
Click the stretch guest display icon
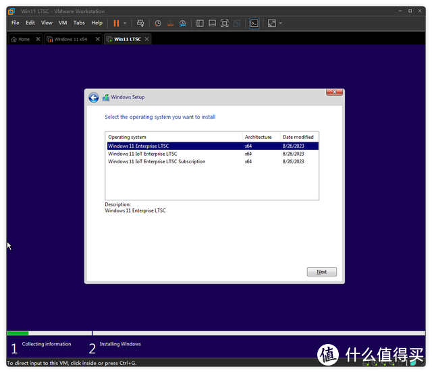(271, 24)
